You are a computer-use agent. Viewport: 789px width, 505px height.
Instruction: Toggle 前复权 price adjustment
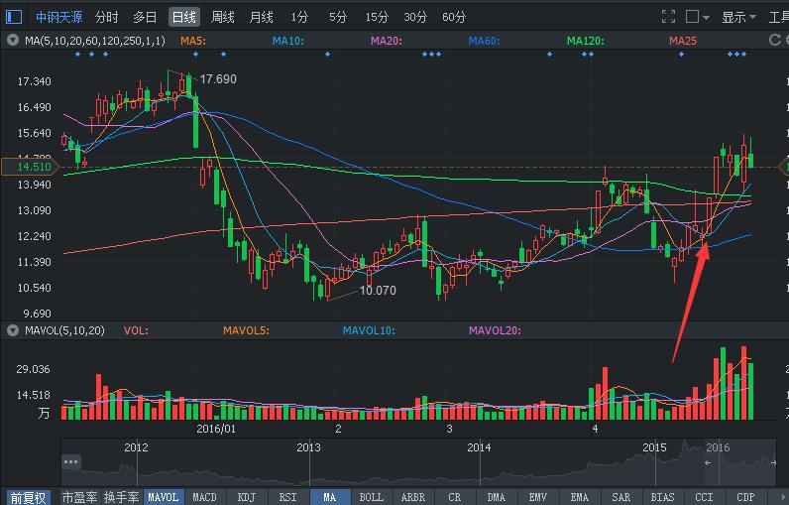pos(29,497)
